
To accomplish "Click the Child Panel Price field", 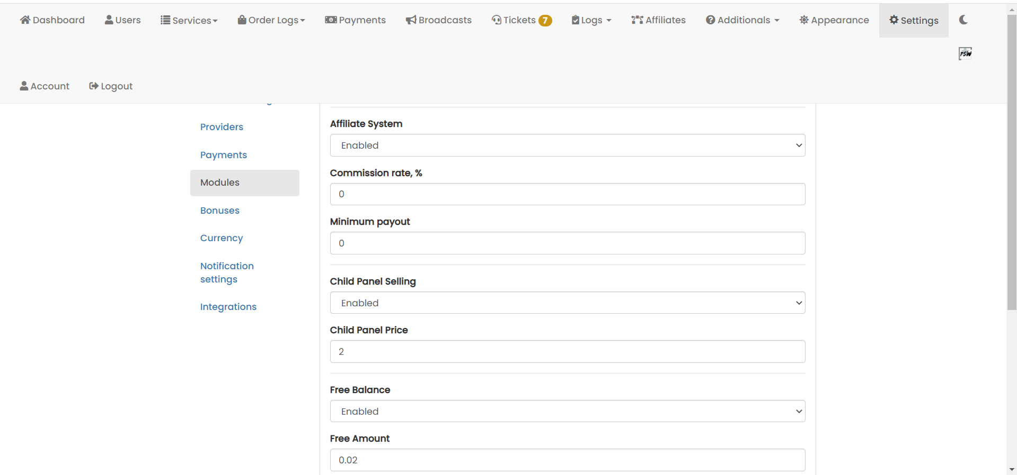I will click(x=568, y=352).
